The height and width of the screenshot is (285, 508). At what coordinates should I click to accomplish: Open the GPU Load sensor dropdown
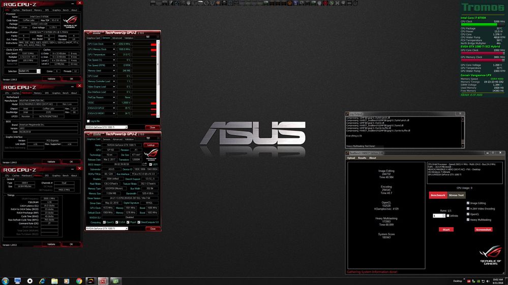tap(114, 76)
